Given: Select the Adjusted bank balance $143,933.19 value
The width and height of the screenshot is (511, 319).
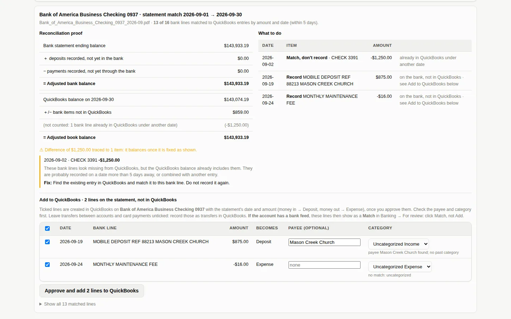Looking at the screenshot, I should coord(236,84).
